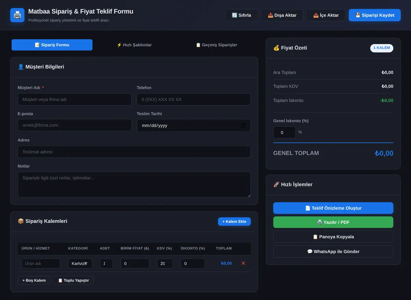Image resolution: width=411 pixels, height=300 pixels.
Task: Switch to the Sipariş Formu tab
Action: 52,45
